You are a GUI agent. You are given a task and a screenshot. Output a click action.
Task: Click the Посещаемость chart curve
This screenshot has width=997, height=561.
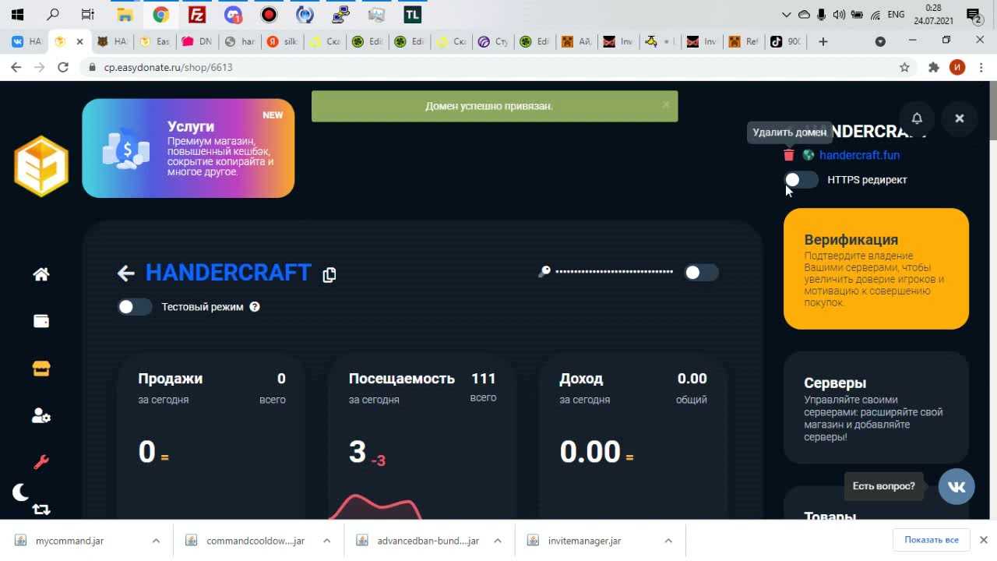tap(375, 506)
